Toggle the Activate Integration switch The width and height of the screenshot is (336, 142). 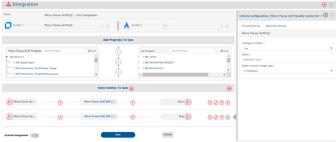click(x=35, y=136)
